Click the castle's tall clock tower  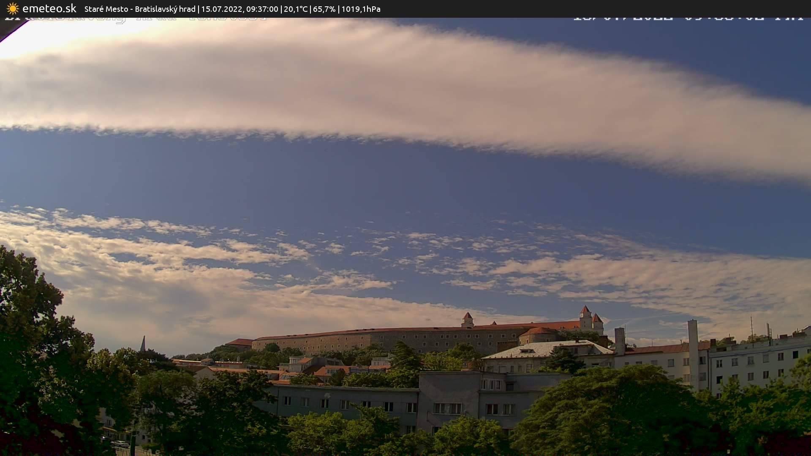click(x=585, y=317)
